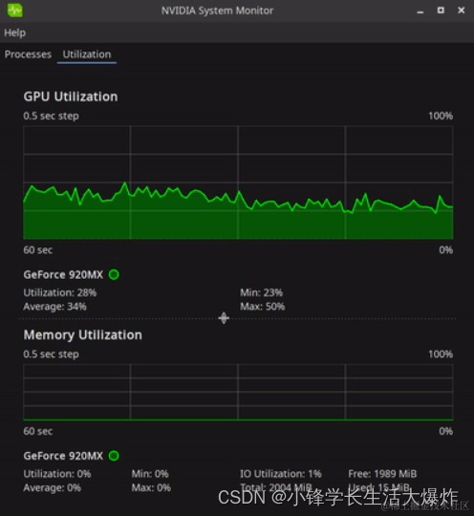474x516 pixels.
Task: Click the "60 sec" label below GPU graph
Action: click(x=38, y=250)
